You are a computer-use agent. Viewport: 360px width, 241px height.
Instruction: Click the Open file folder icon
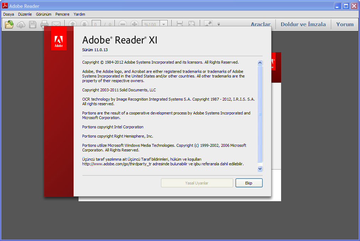[x=9, y=24]
